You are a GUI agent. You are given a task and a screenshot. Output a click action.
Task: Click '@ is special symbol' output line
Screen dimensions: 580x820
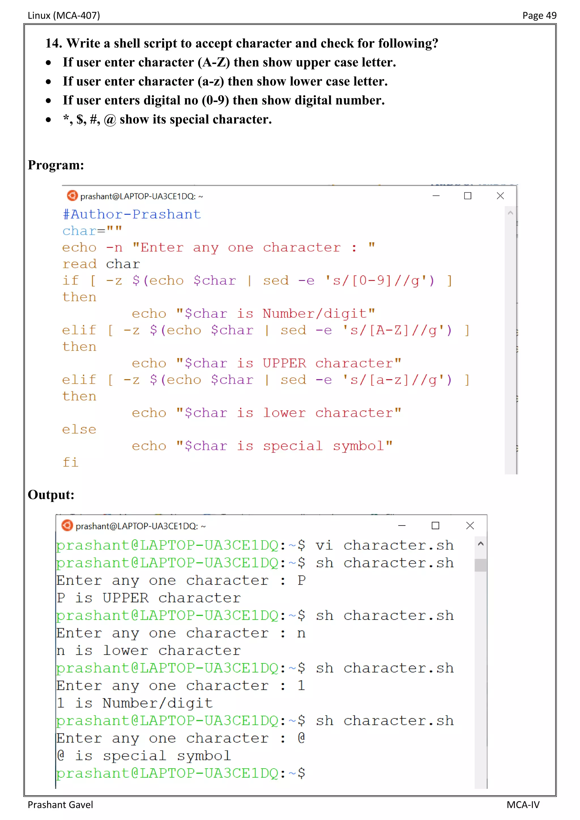pyautogui.click(x=144, y=756)
